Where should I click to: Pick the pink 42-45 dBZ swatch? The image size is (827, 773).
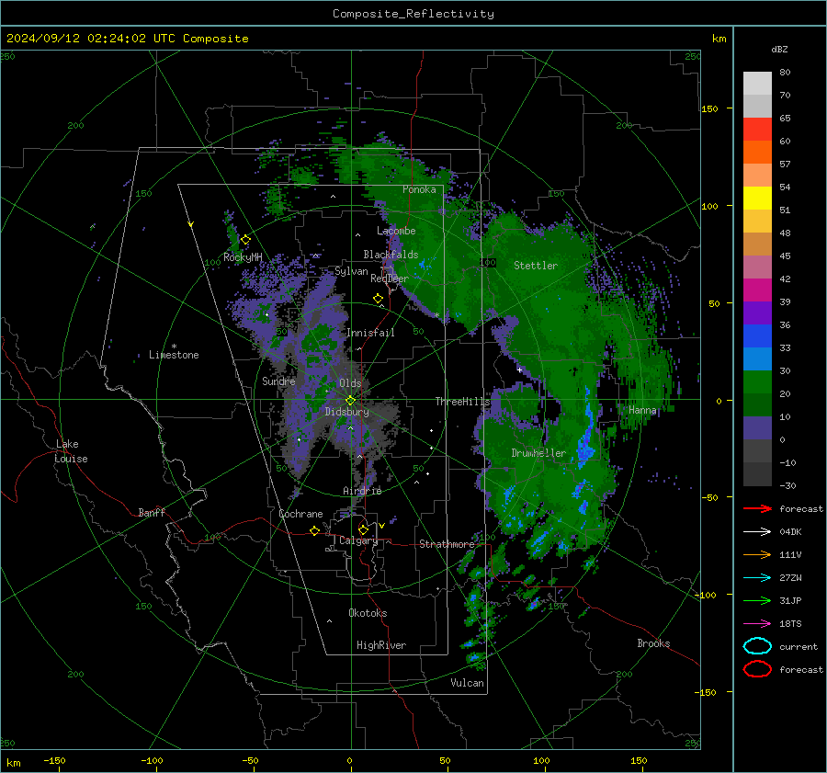(757, 267)
